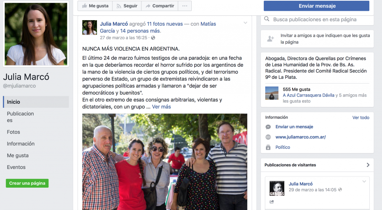Click the three-dots more options button
Screen dimensions: 382x210
pyautogui.click(x=185, y=6)
